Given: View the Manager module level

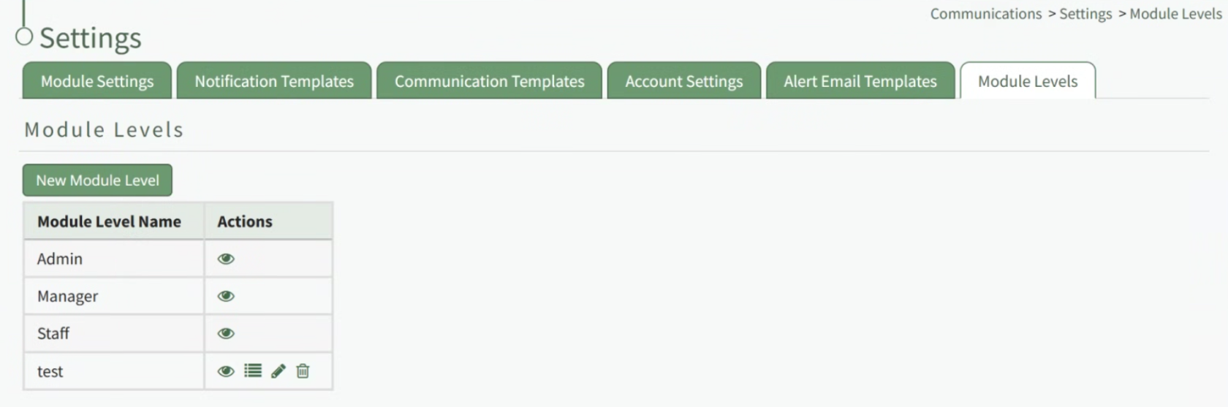Looking at the screenshot, I should click(226, 296).
